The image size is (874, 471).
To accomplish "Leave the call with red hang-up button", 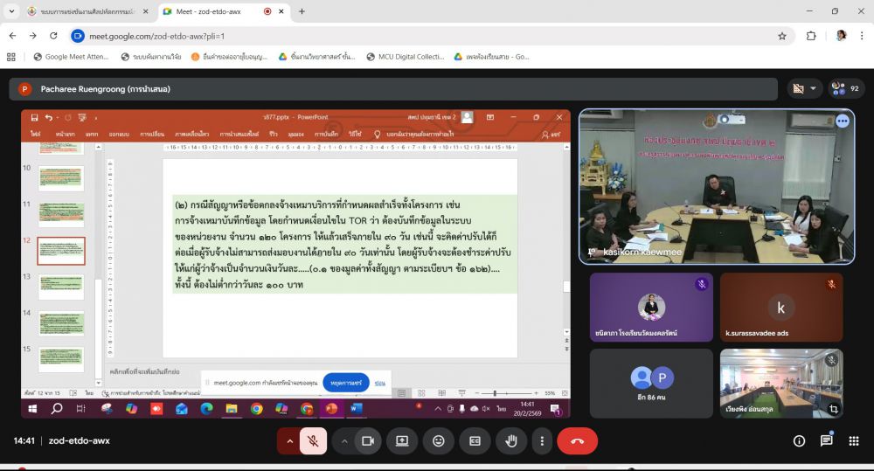I will click(x=578, y=441).
